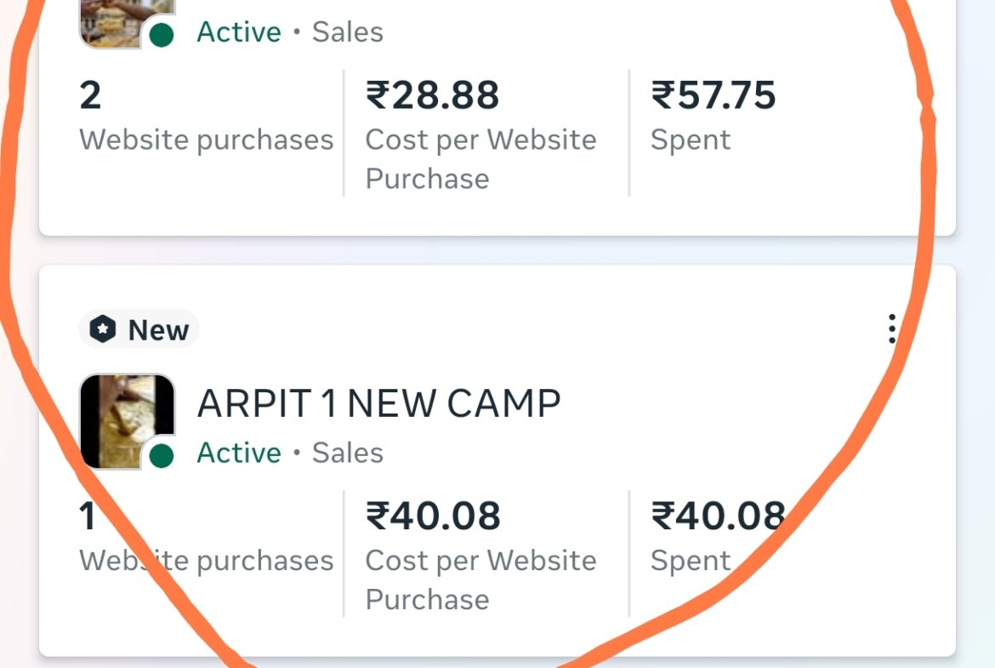Screen dimensions: 995x668
Task: Click the hexagon star icon in the New badge
Action: [103, 329]
